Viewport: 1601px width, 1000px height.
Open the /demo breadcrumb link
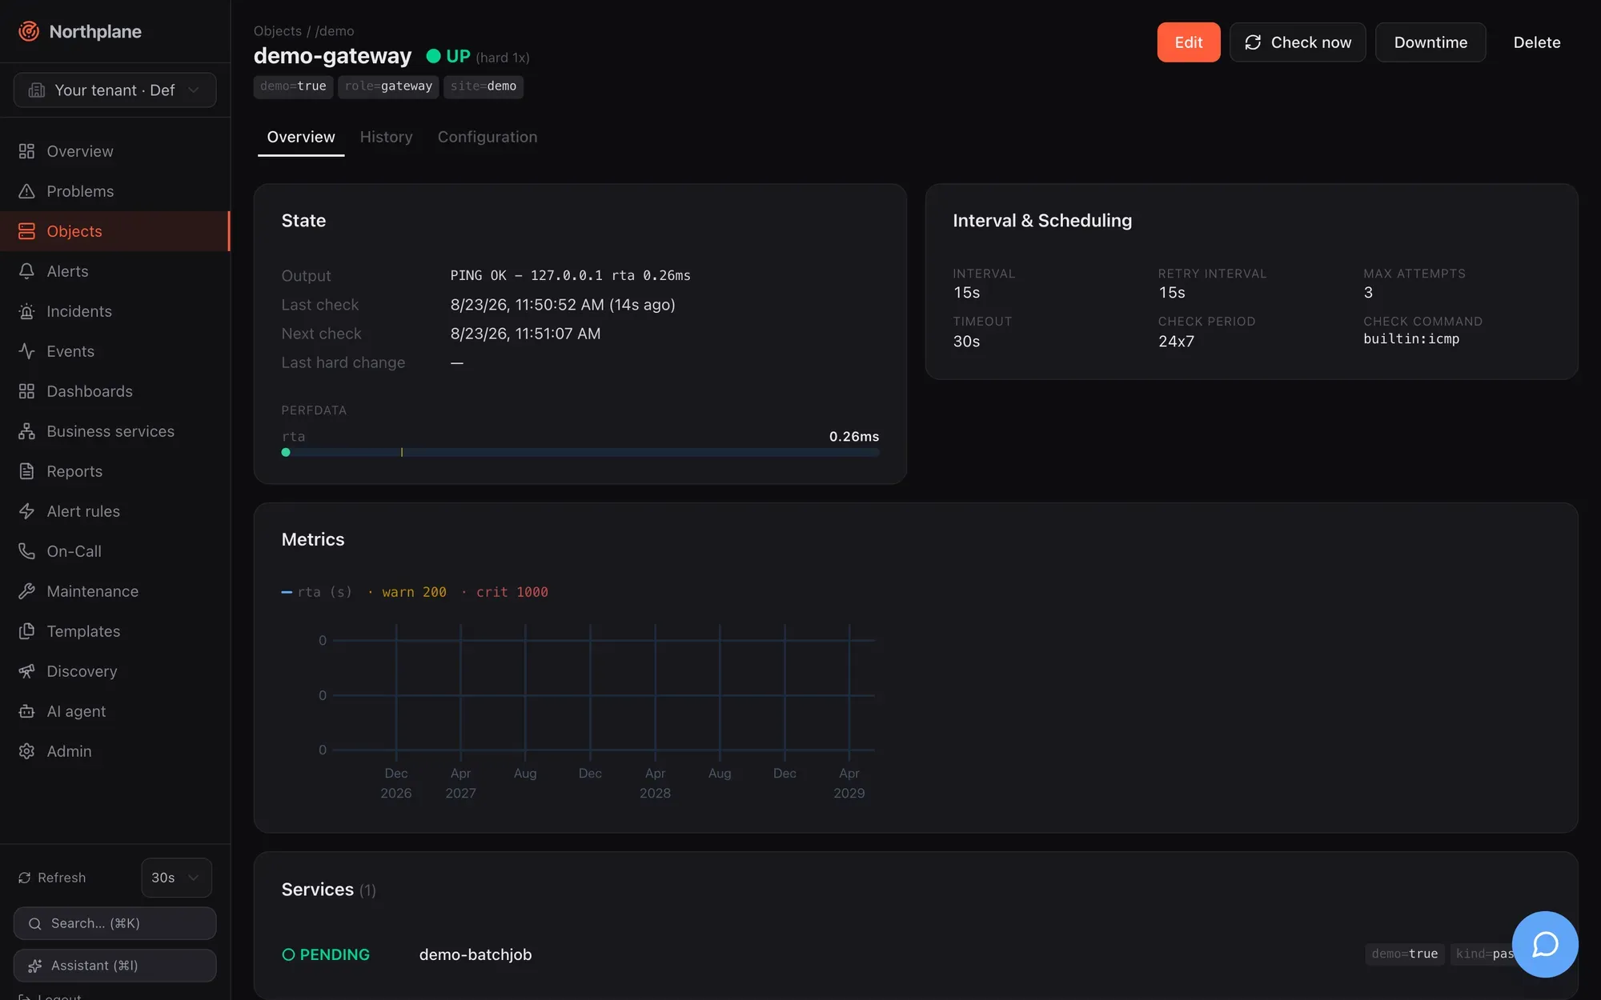click(x=335, y=30)
